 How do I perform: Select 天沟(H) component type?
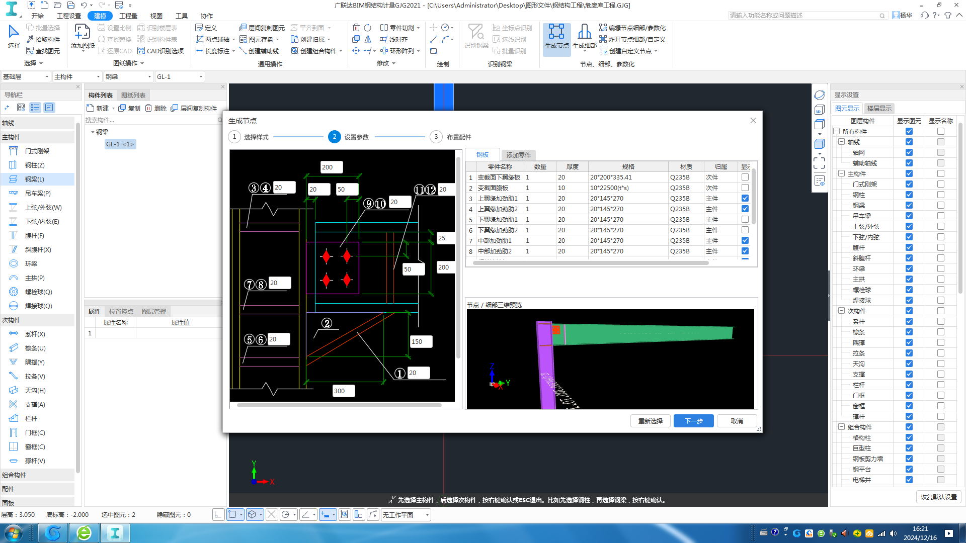tap(35, 390)
